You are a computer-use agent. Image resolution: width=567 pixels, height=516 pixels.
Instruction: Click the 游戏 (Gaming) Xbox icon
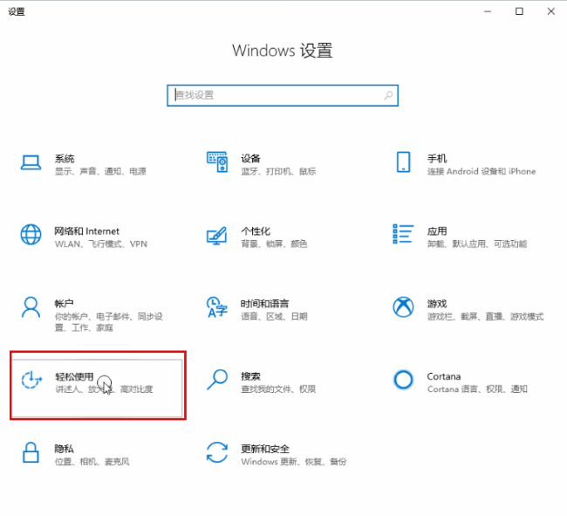[x=403, y=307]
